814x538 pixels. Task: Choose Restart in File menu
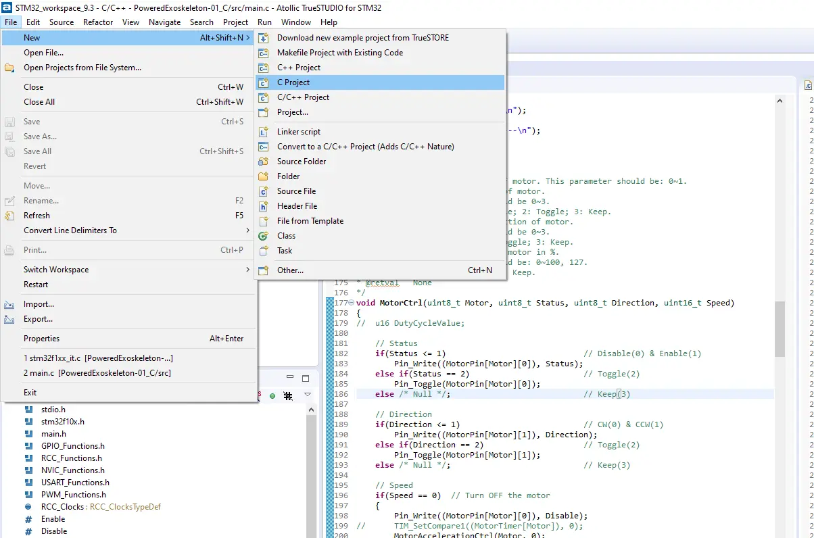128,285
